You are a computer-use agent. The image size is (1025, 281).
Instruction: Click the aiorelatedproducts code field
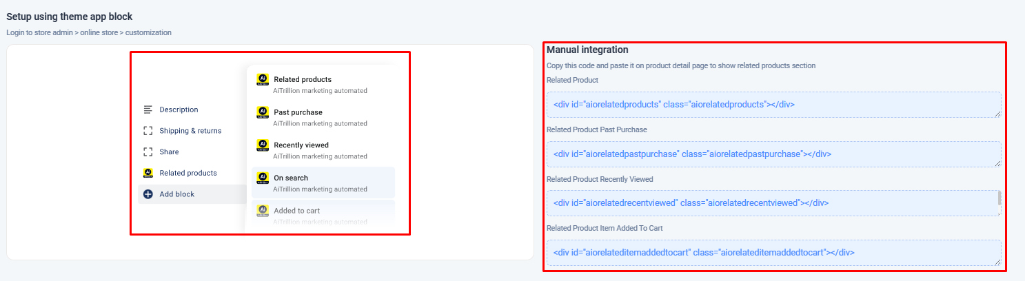coord(774,105)
